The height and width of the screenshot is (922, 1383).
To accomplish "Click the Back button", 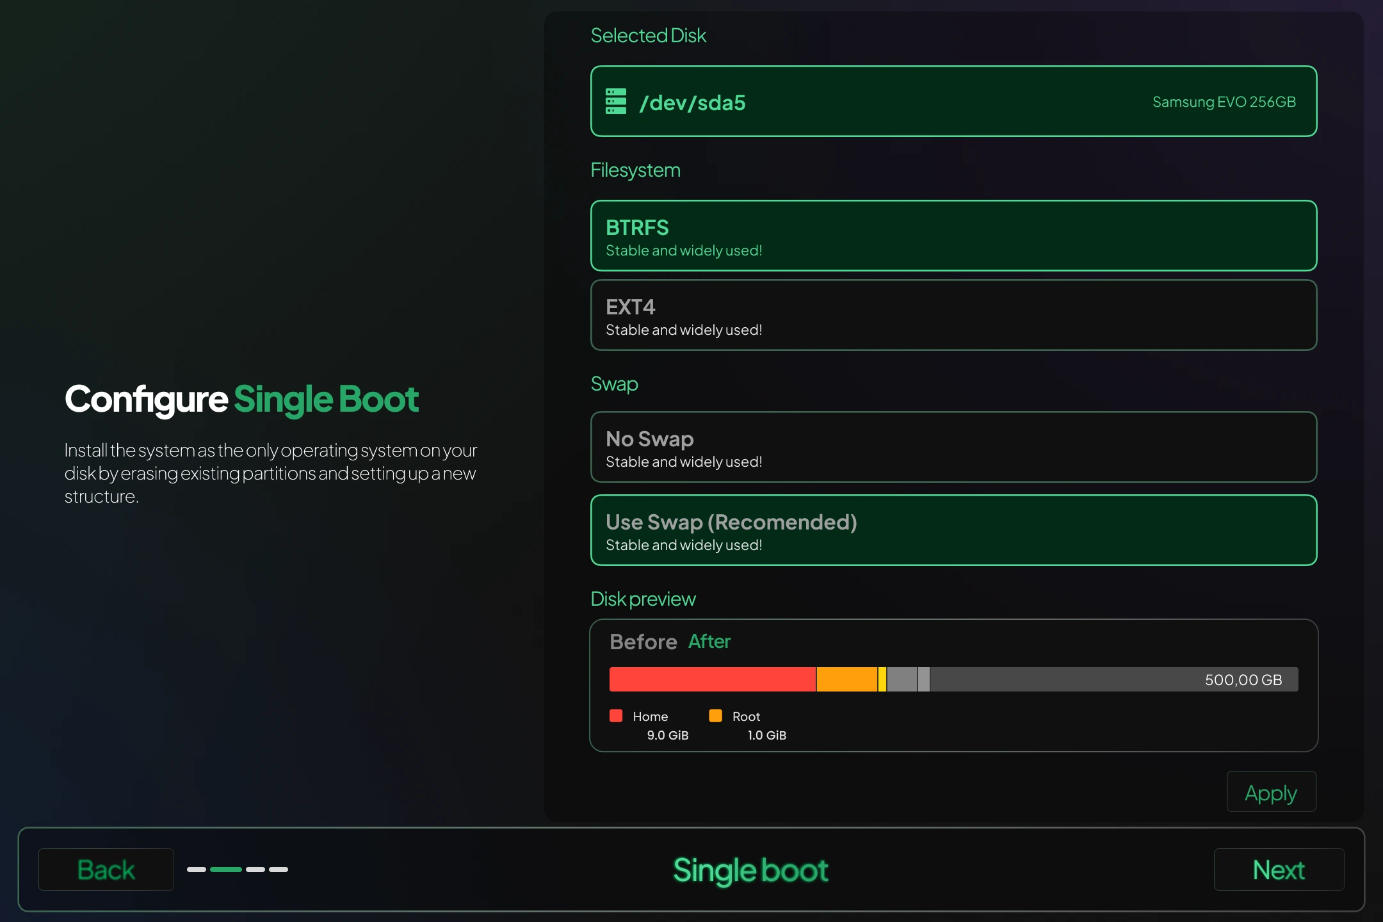I will (106, 869).
